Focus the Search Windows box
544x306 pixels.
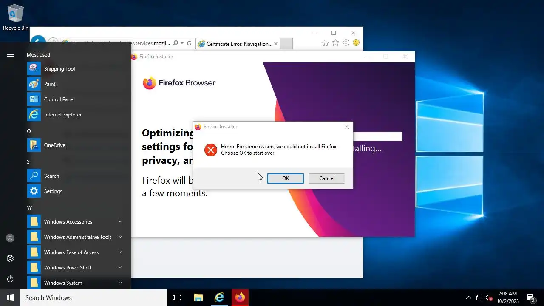93,297
